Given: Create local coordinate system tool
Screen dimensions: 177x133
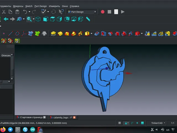Looking at the screenshot, I should tap(24, 34).
